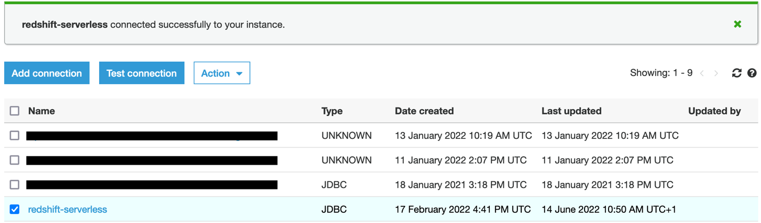
Task: Check the row created 13 January 2022
Action: [x=14, y=136]
